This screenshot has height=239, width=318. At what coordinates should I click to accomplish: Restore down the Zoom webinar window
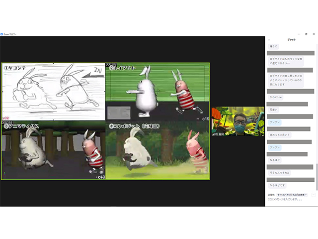306,34
